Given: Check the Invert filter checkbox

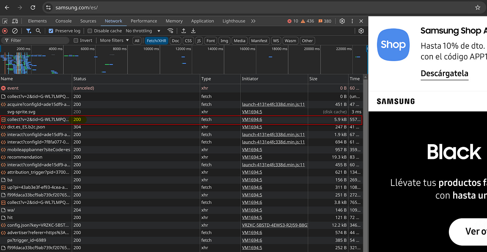Looking at the screenshot, I should point(76,41).
